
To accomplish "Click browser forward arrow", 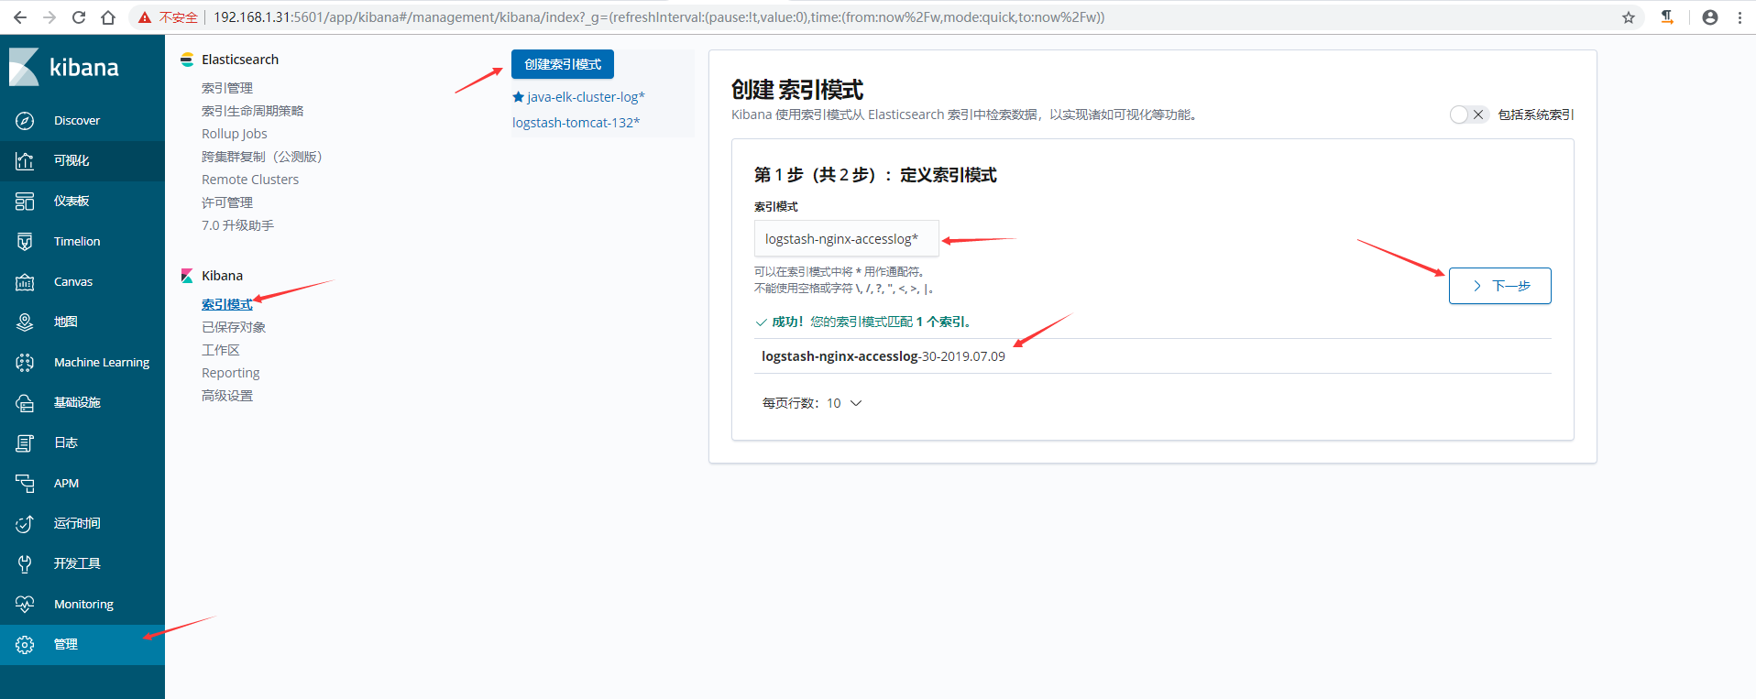I will pos(49,17).
